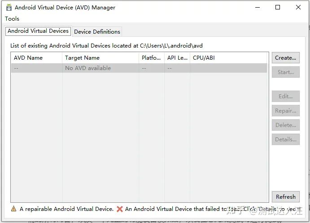Select the Android Virtual Devices tab
This screenshot has width=310, height=223.
(x=38, y=31)
